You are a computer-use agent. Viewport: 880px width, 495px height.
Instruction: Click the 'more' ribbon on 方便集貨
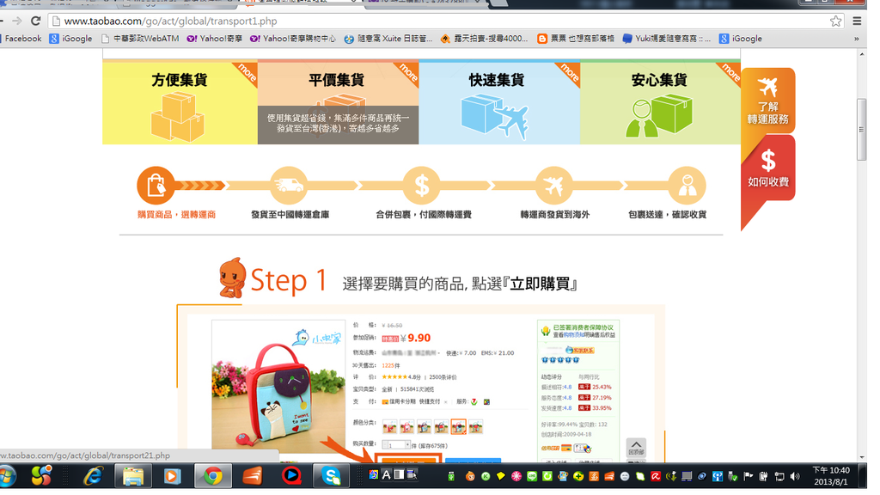[247, 72]
